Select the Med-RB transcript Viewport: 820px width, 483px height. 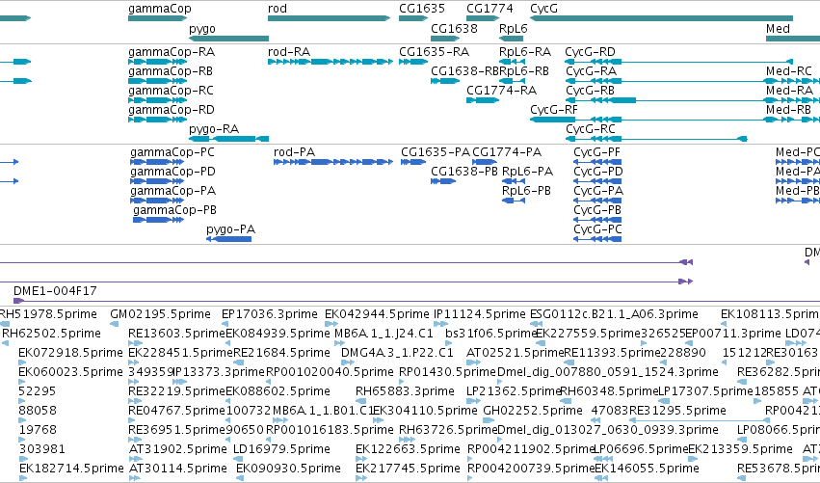(x=792, y=120)
